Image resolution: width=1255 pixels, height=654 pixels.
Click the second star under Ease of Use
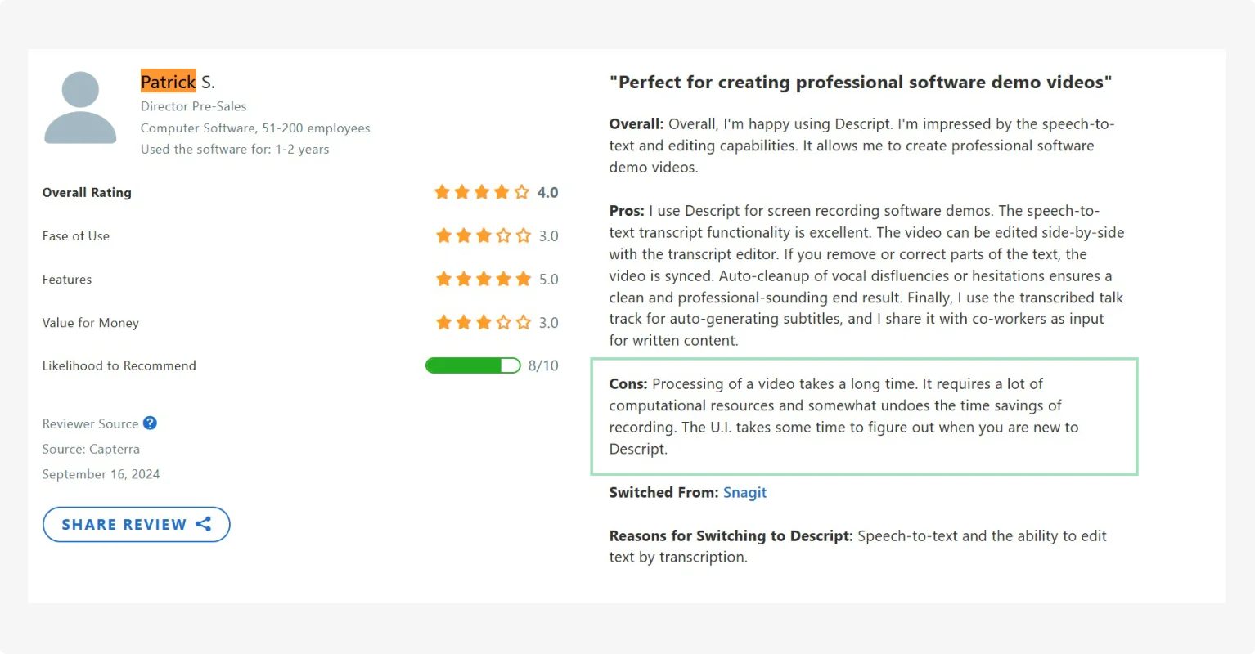tap(463, 236)
